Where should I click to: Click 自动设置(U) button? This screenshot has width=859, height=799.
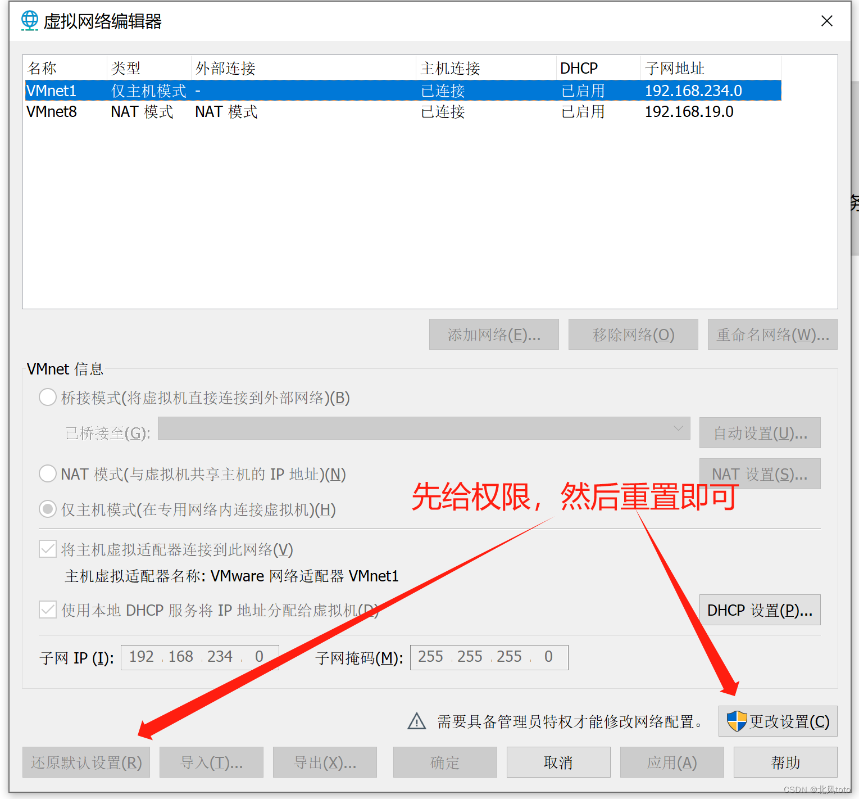(x=760, y=433)
